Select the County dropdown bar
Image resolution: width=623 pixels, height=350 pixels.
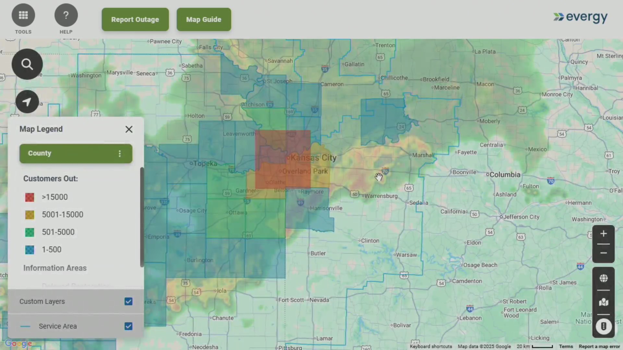(76, 154)
